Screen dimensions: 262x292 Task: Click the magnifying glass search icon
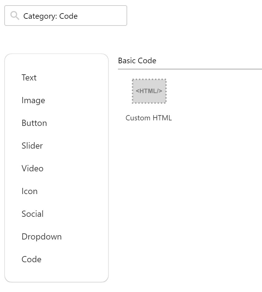click(15, 15)
